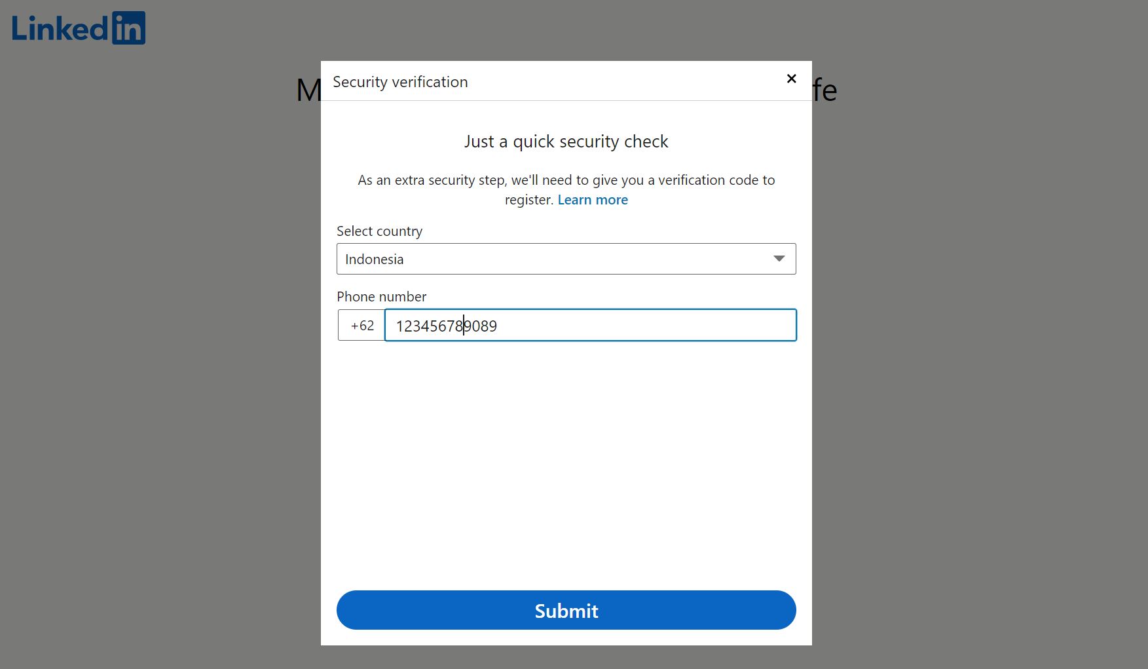
Task: Open the Learn more link
Action: point(592,199)
